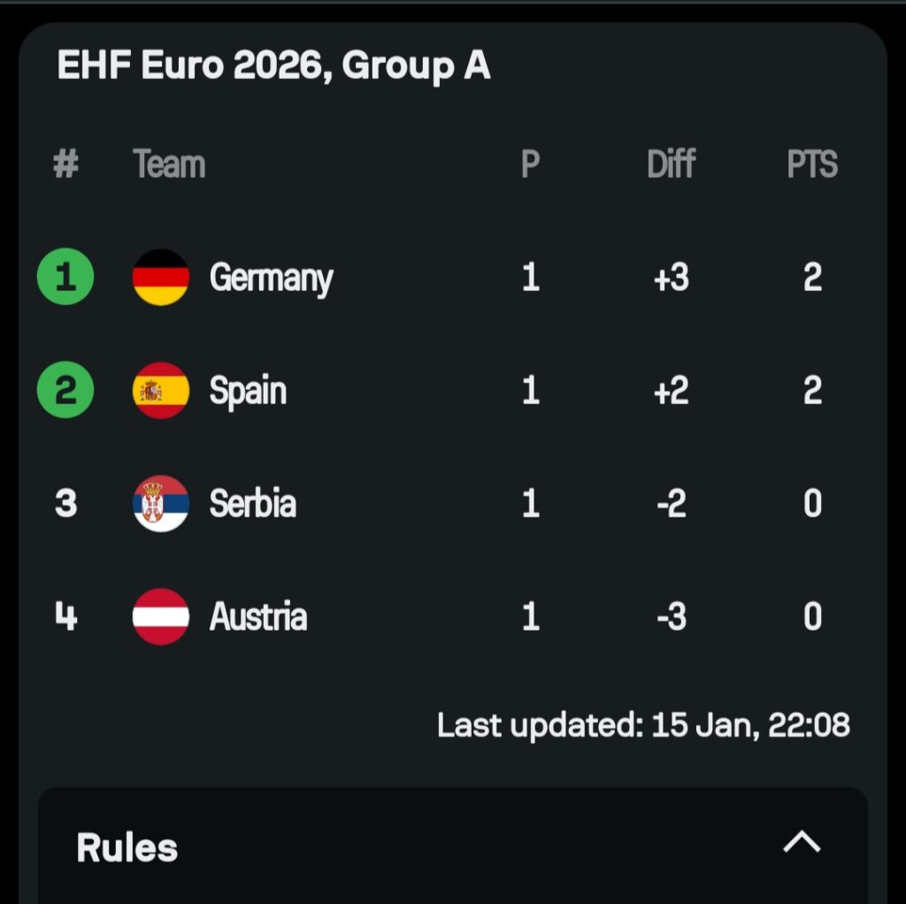This screenshot has height=904, width=906.
Task: Click the Last updated timestamp
Action: [643, 725]
